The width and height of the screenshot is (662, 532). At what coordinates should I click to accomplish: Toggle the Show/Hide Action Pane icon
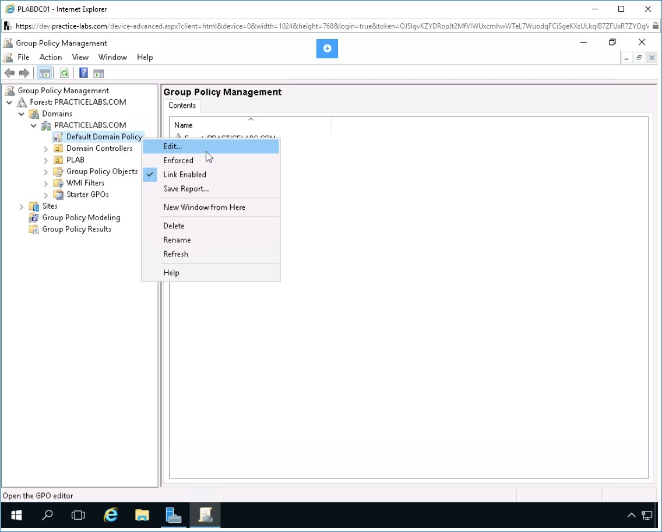click(x=99, y=73)
